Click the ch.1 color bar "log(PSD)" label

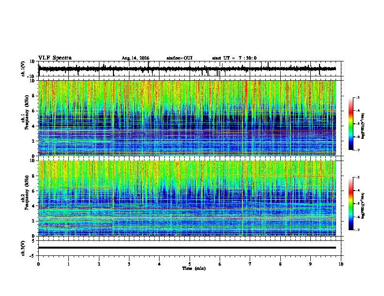(363, 126)
